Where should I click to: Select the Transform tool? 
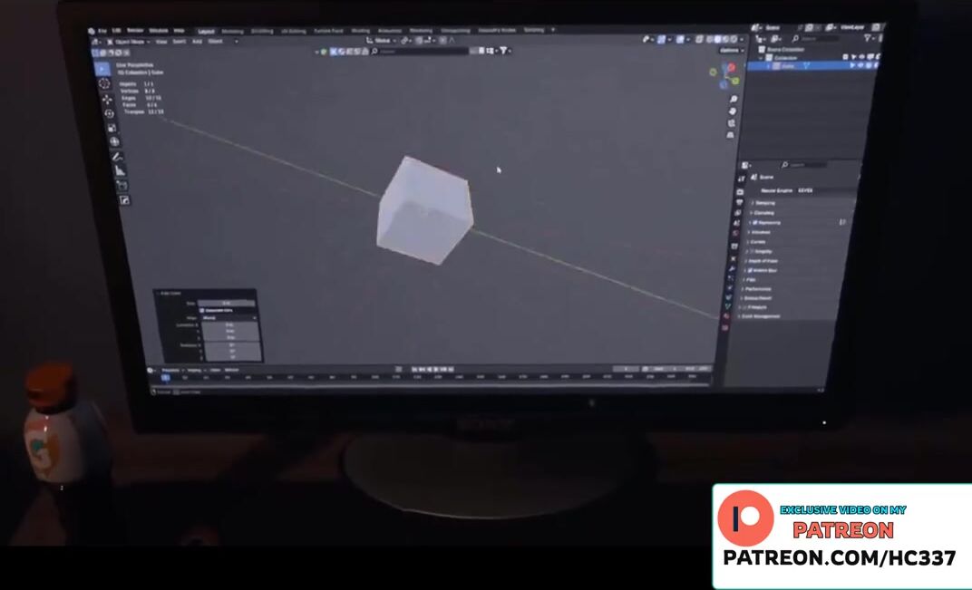[x=114, y=142]
